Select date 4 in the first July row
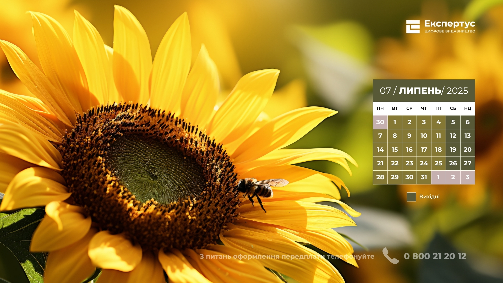 pos(439,122)
